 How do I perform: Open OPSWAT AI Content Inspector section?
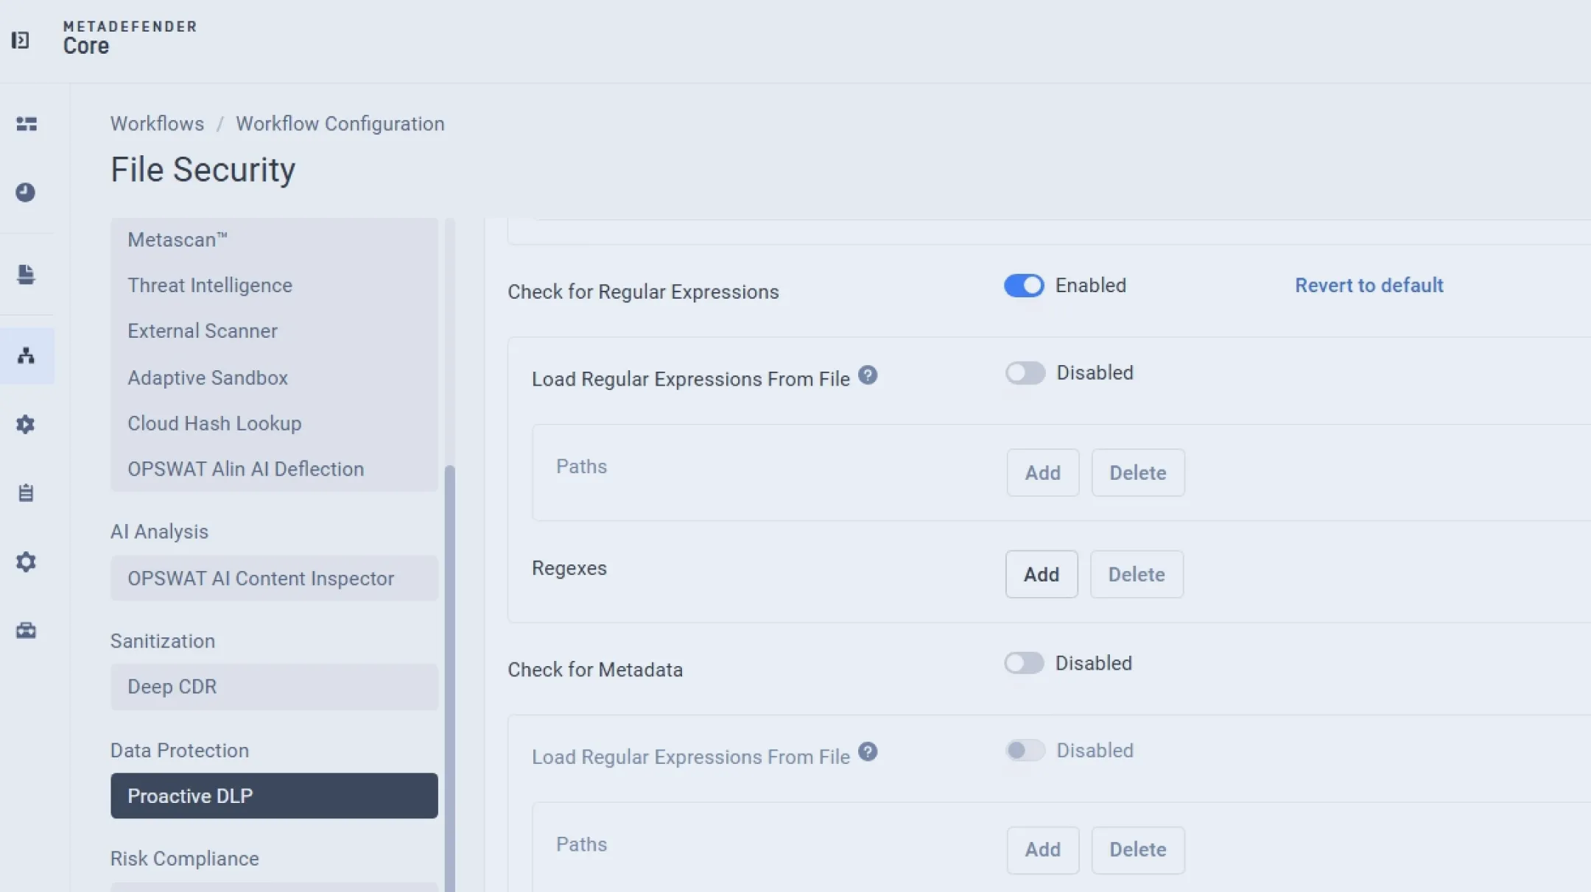tap(274, 578)
